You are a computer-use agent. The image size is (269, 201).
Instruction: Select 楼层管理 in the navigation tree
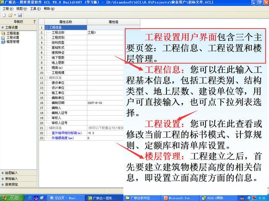coord(13,42)
